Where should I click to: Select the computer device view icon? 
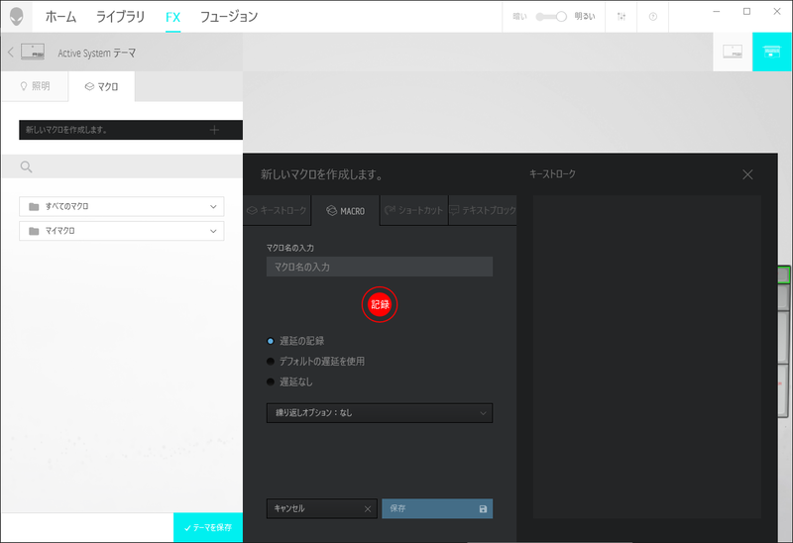pyautogui.click(x=733, y=52)
